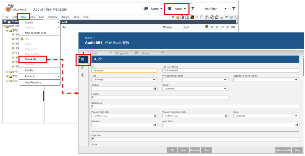Image resolution: width=305 pixels, height=156 pixels.
Task: Click the fullscreen expand toolbar icon
Action: pyautogui.click(x=236, y=17)
